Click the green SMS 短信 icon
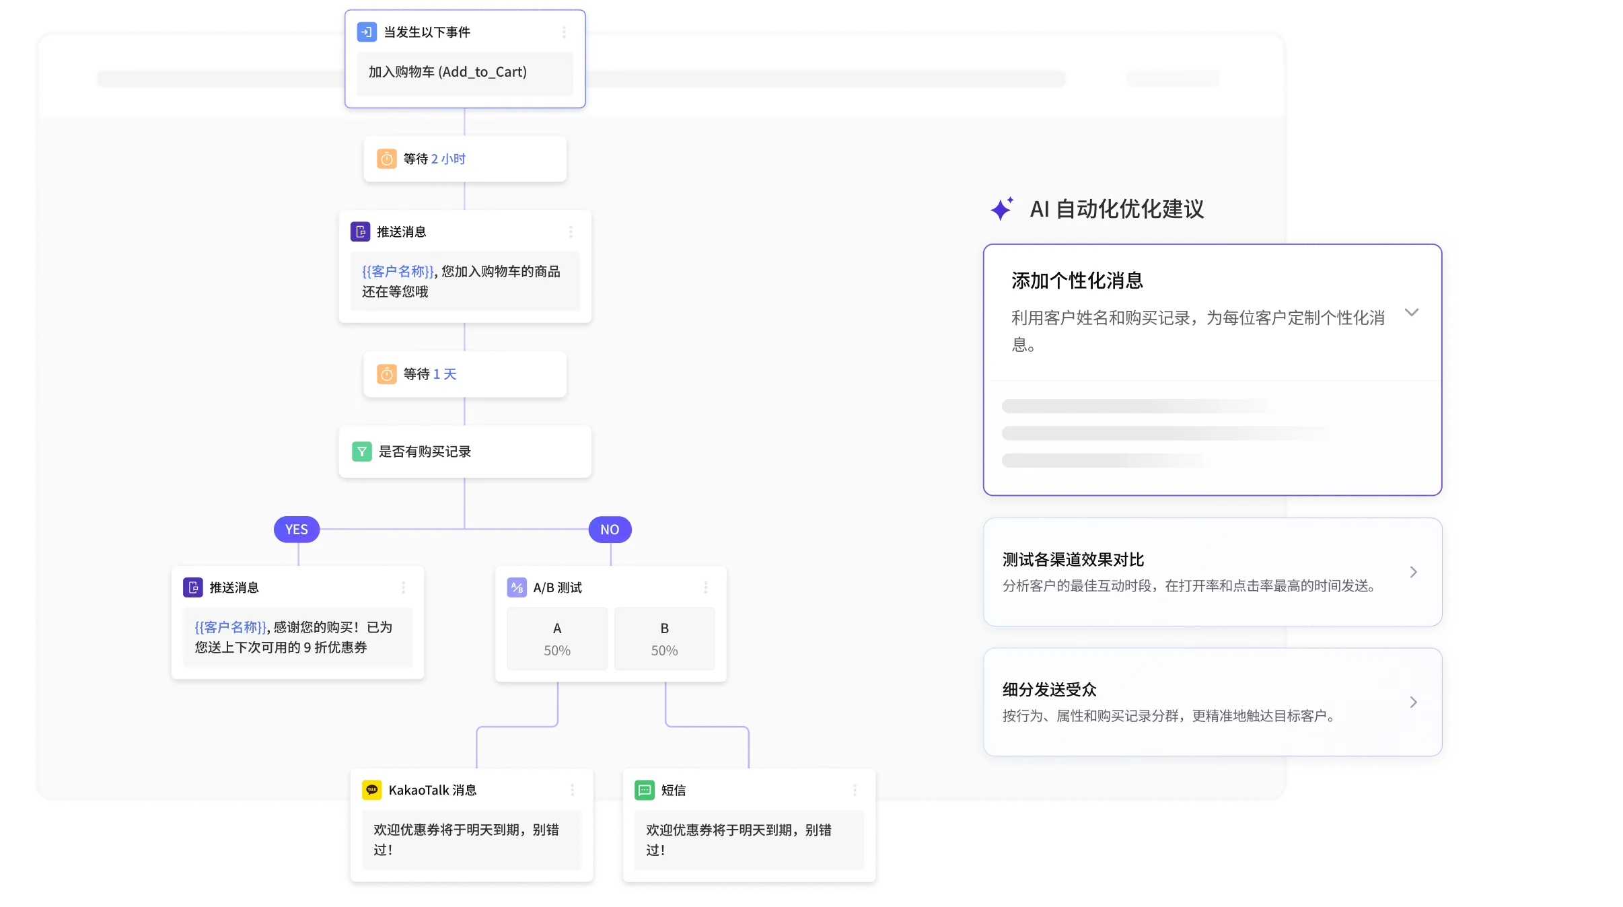The height and width of the screenshot is (907, 1623). click(645, 790)
